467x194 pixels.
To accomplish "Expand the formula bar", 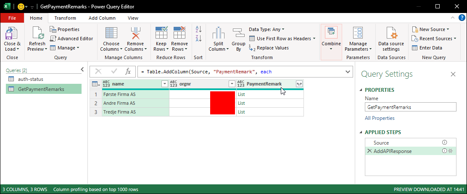I will pos(347,72).
